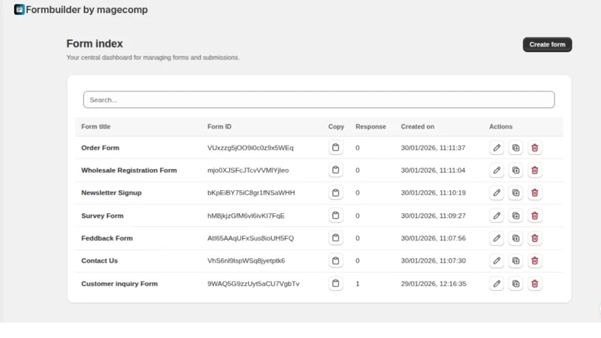The width and height of the screenshot is (601, 338).
Task: Copy the Contact Us form ID
Action: click(x=335, y=261)
